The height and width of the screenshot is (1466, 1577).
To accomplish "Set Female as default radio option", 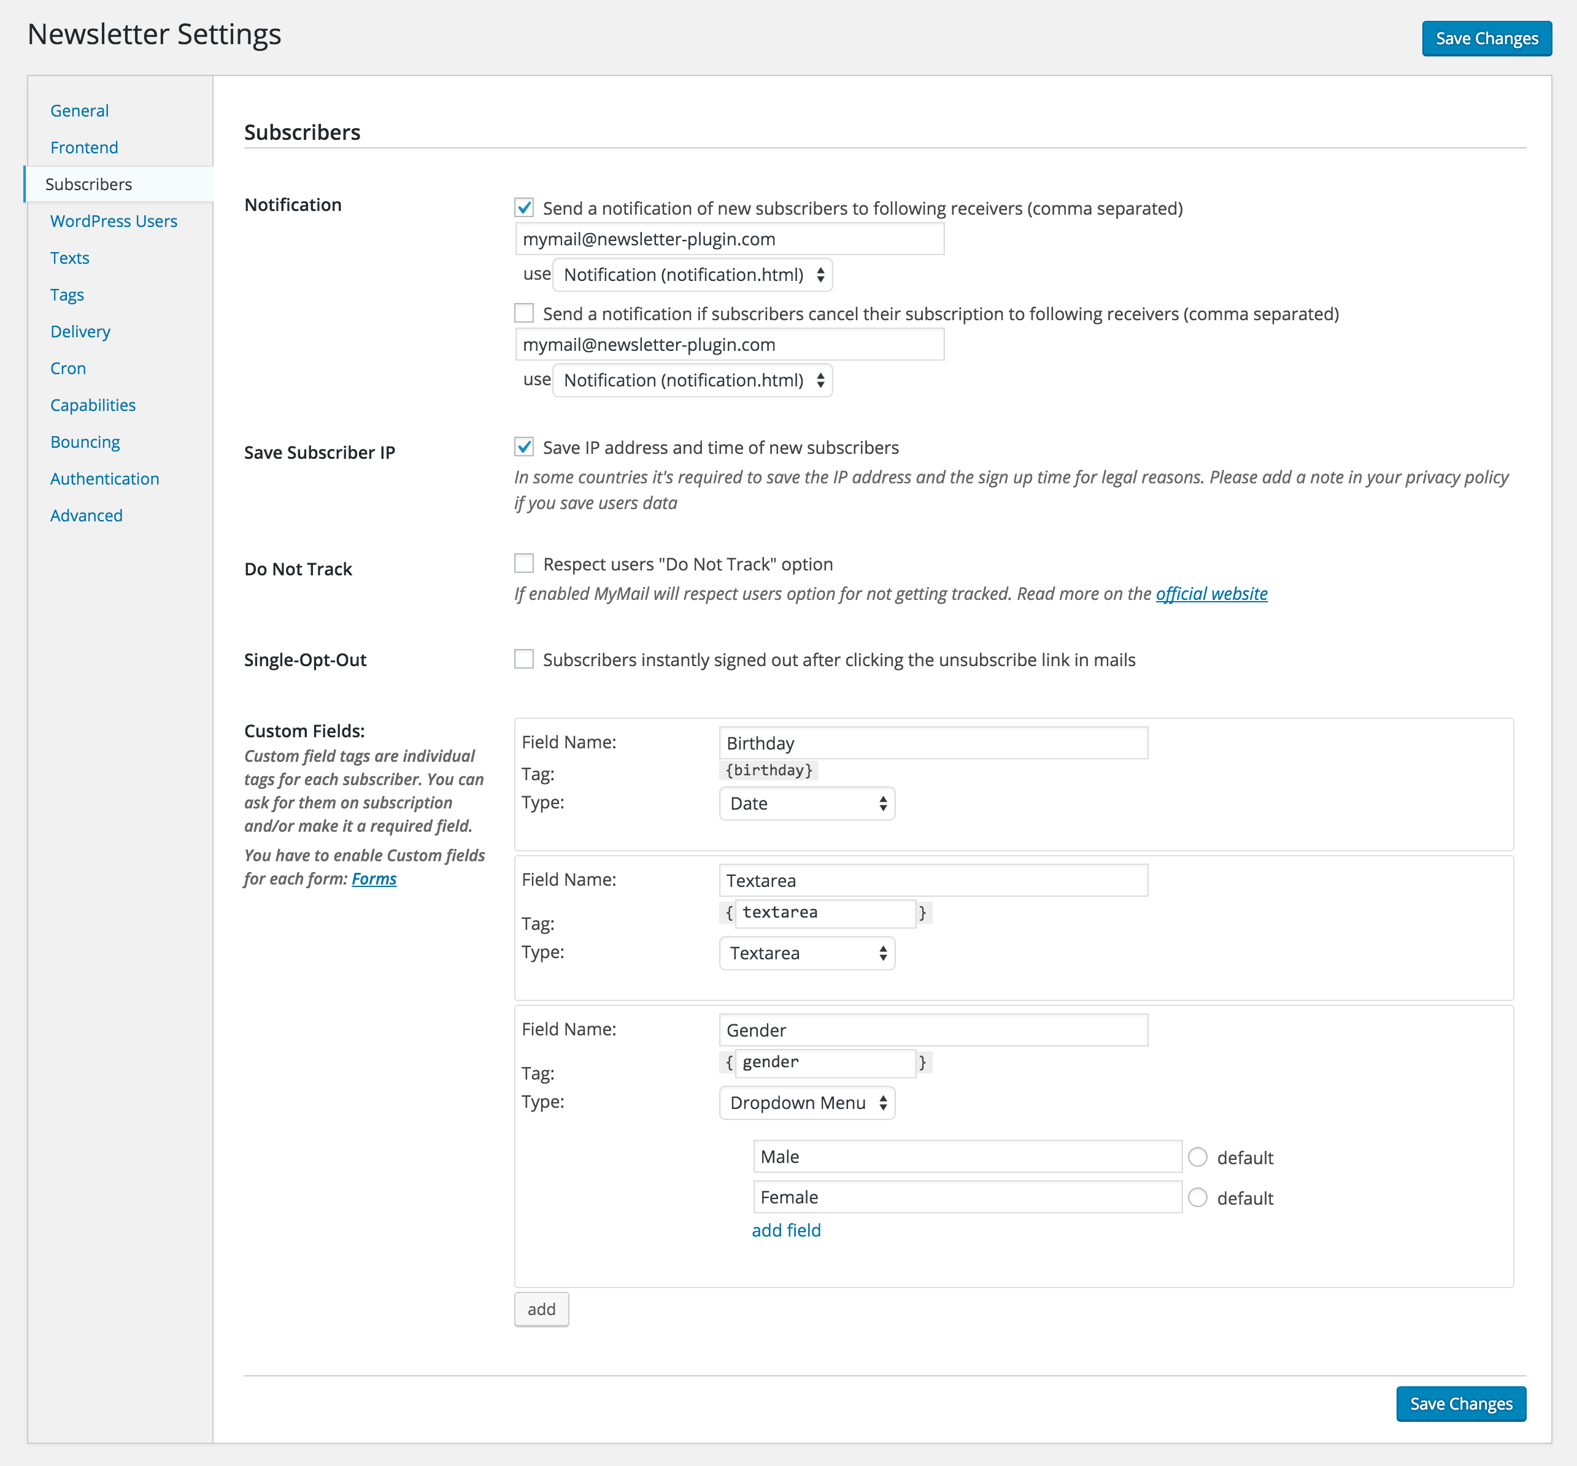I will [x=1197, y=1197].
